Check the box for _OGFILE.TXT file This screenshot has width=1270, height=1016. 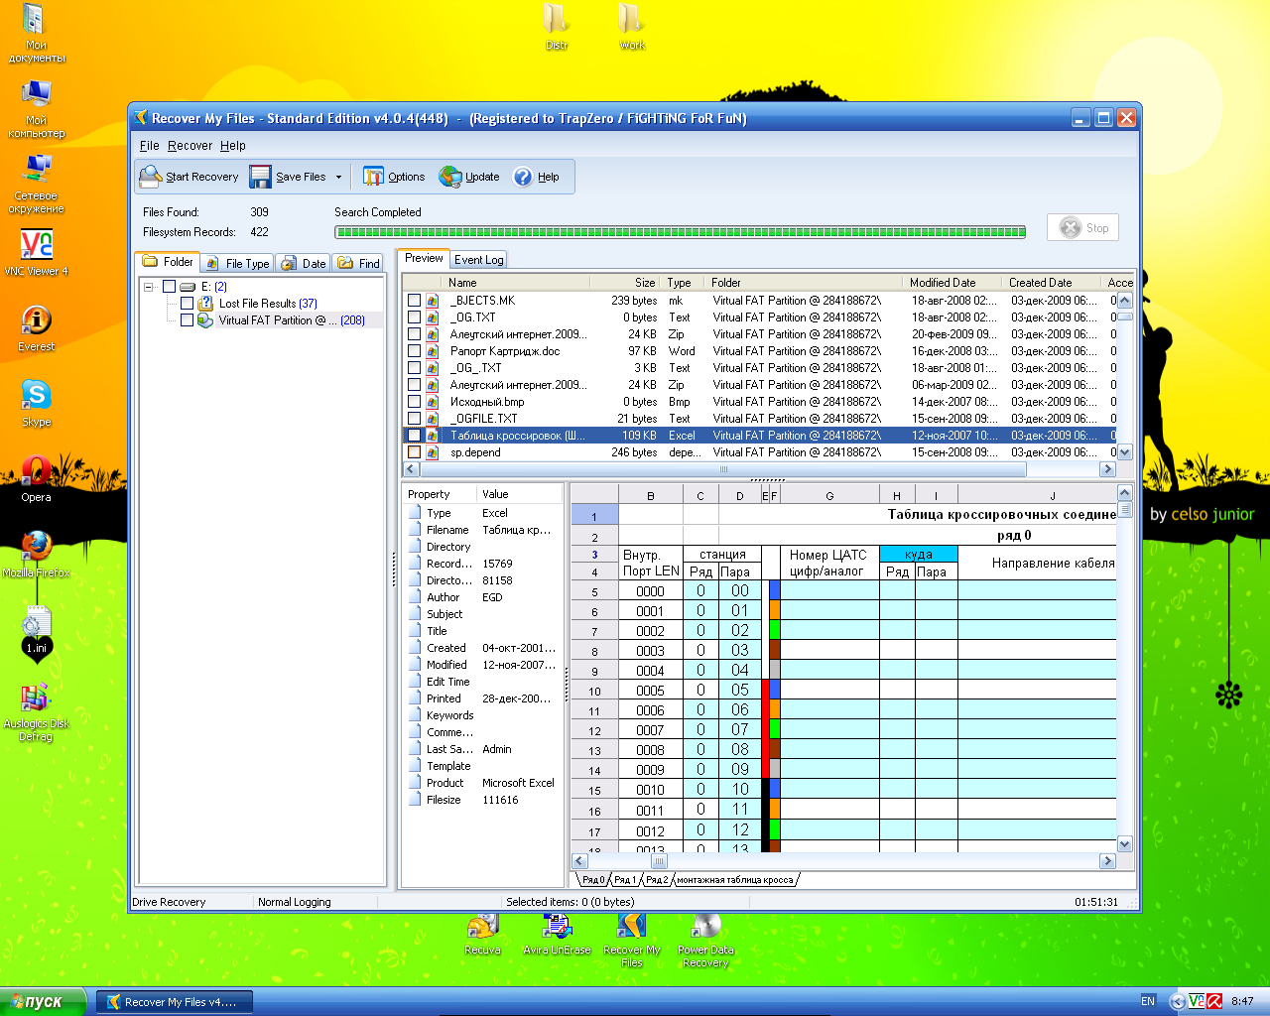pos(414,419)
